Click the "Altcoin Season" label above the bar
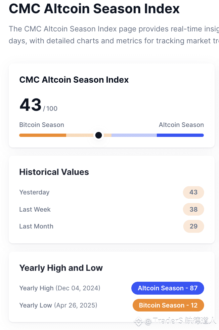Image resolution: width=219 pixels, height=330 pixels. pyautogui.click(x=181, y=125)
